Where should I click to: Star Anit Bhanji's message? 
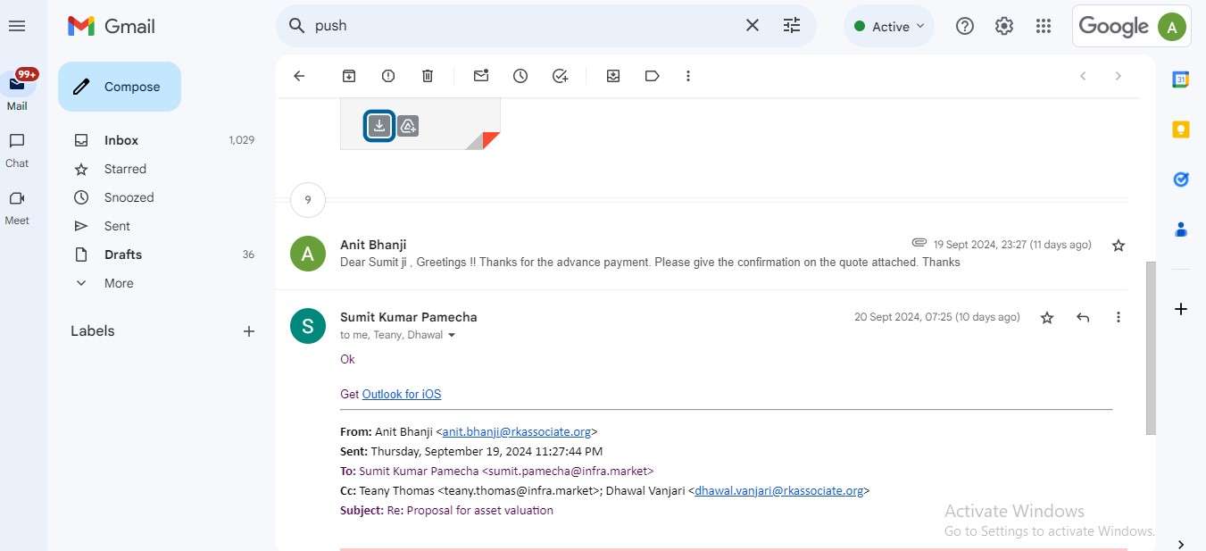(x=1118, y=245)
